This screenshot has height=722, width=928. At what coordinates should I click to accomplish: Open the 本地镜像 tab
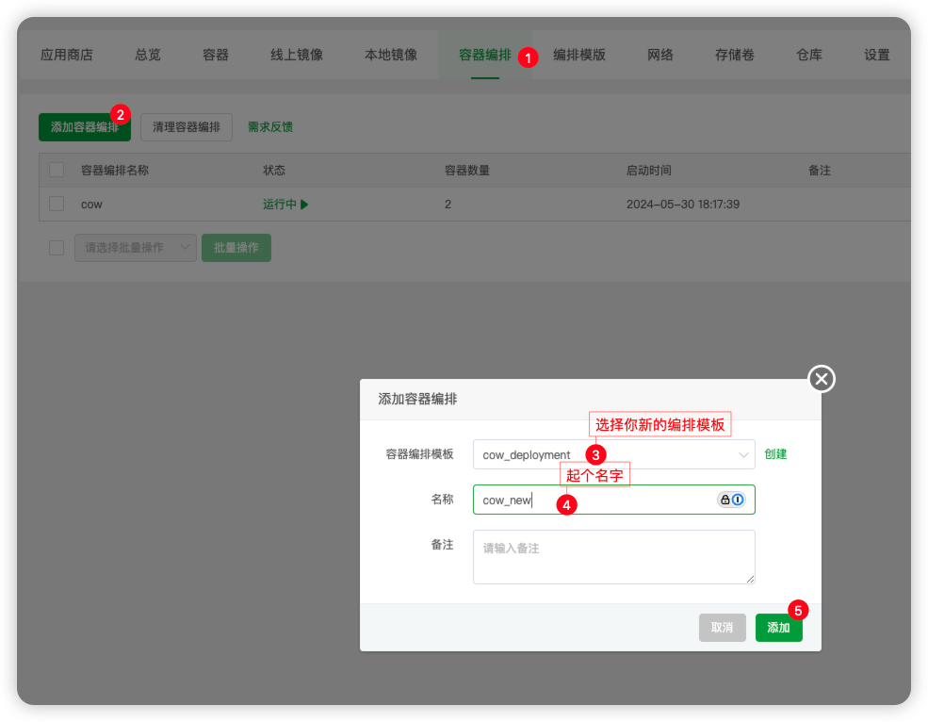[x=390, y=55]
